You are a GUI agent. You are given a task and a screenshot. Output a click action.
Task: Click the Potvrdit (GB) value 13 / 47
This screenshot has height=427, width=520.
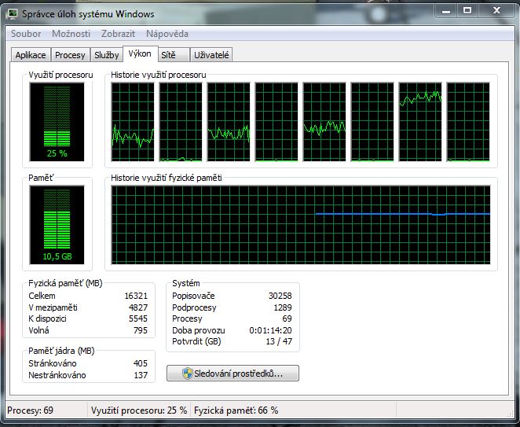pyautogui.click(x=279, y=341)
